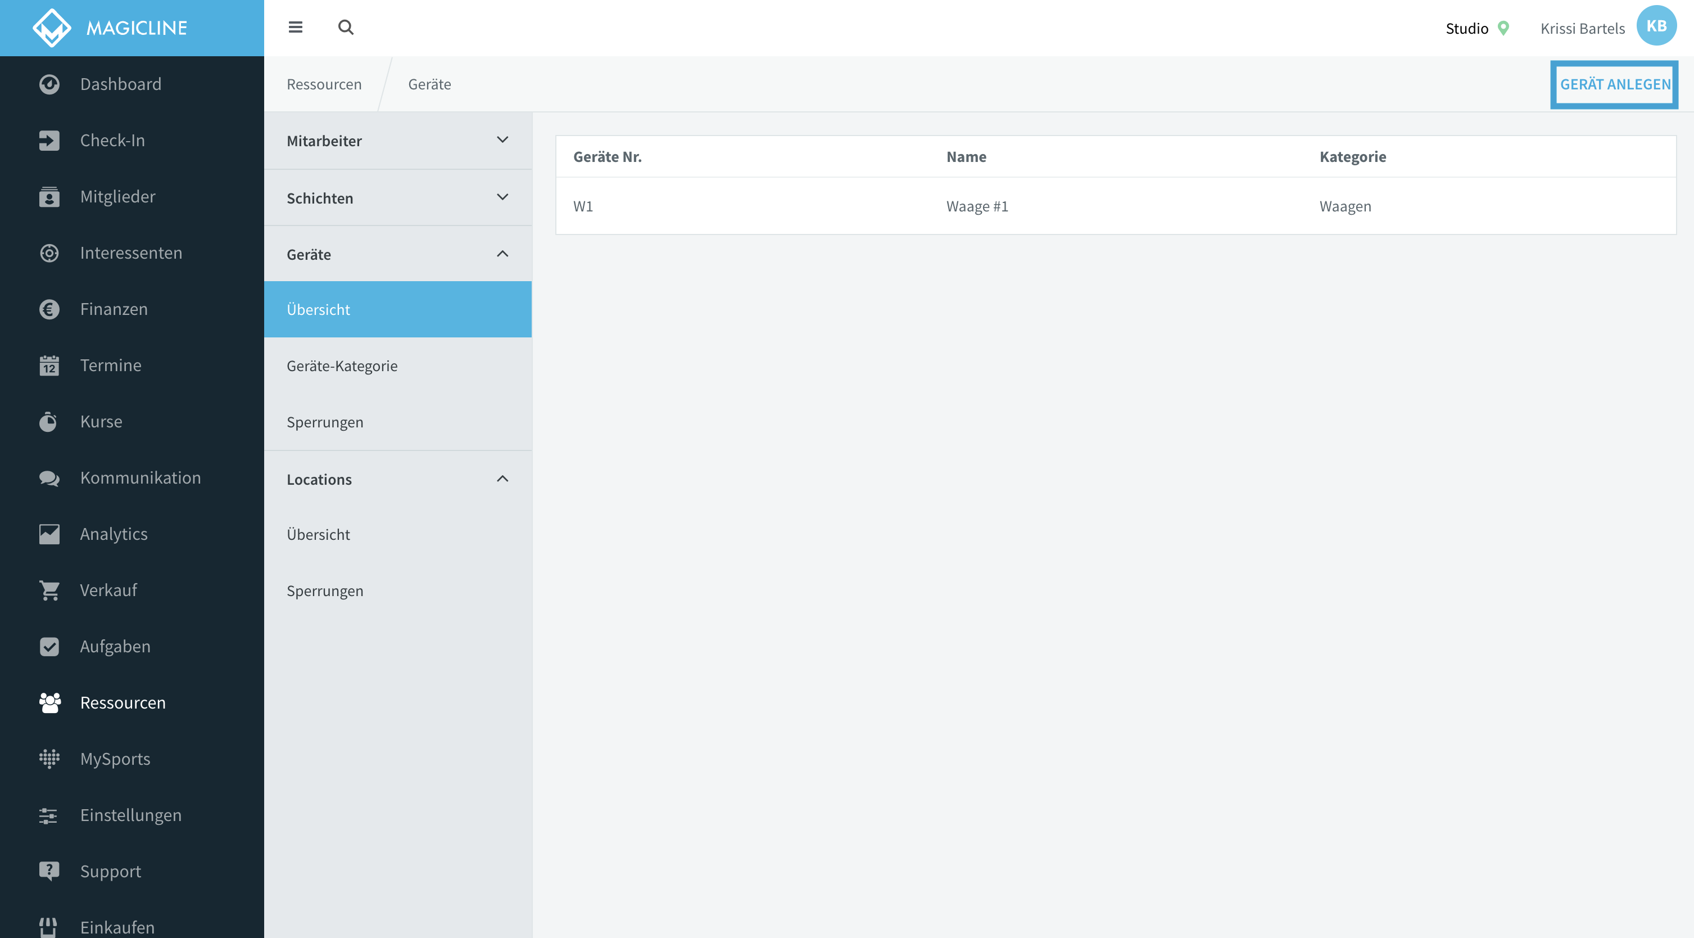Click the Aufgaben checkmark icon
The image size is (1694, 938).
(x=49, y=647)
